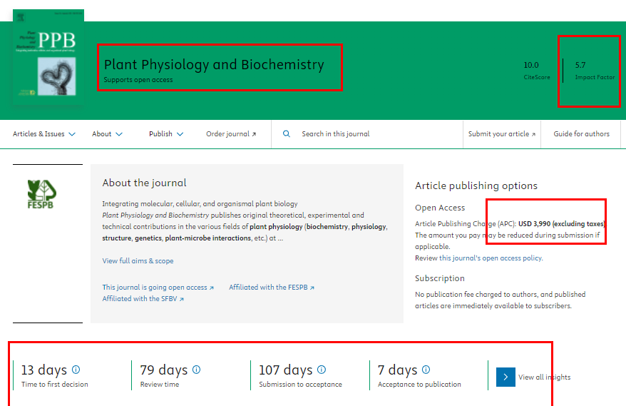Click the blue arrow View all insights button
This screenshot has height=406, width=626.
pyautogui.click(x=506, y=377)
